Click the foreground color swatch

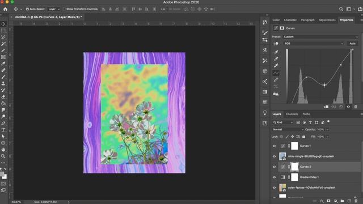pyautogui.click(x=2, y=174)
